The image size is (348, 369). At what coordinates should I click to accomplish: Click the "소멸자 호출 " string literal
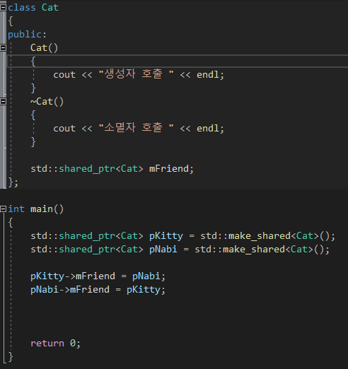coord(136,128)
